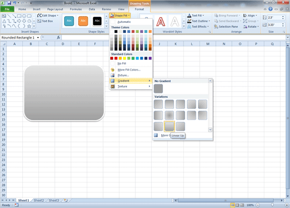Expand the formula bar

288,37
